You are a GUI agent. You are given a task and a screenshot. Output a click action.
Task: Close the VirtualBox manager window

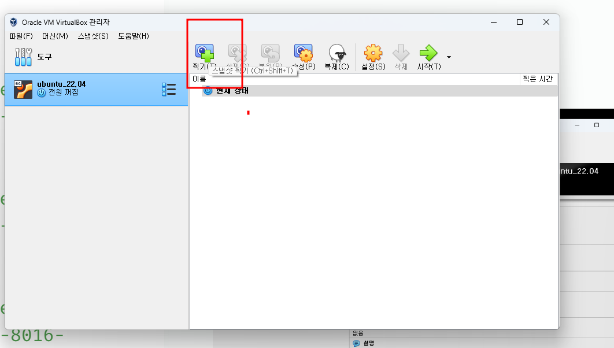546,23
